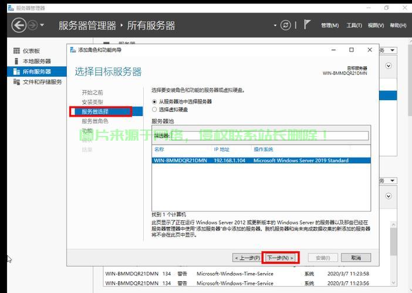Click the back arrow in Server Manager header
The height and width of the screenshot is (293, 412).
(19, 25)
